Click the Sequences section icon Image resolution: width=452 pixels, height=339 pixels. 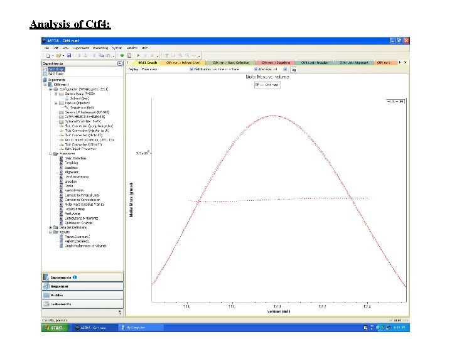coord(46,286)
